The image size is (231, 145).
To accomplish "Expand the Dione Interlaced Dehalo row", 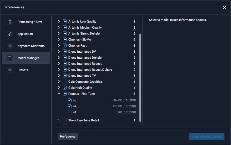I will (59, 58).
